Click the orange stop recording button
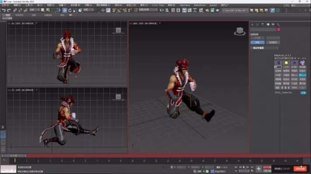Screen dimensions: 311x174 click(300, 169)
